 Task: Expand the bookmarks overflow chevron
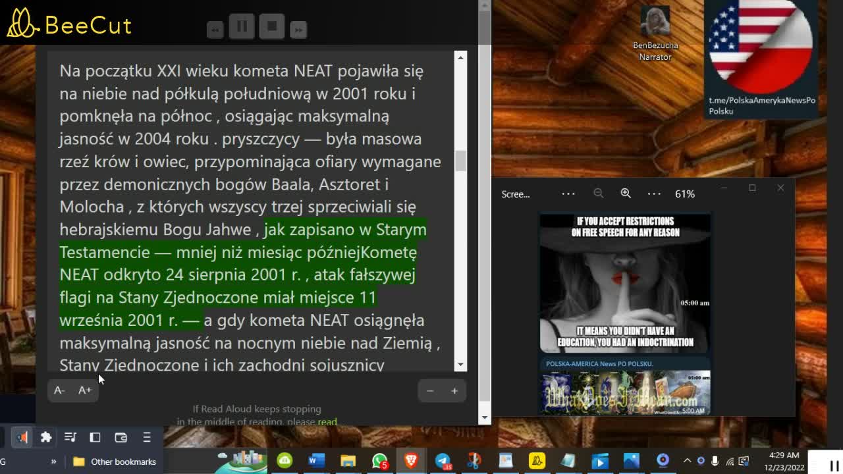(53, 461)
